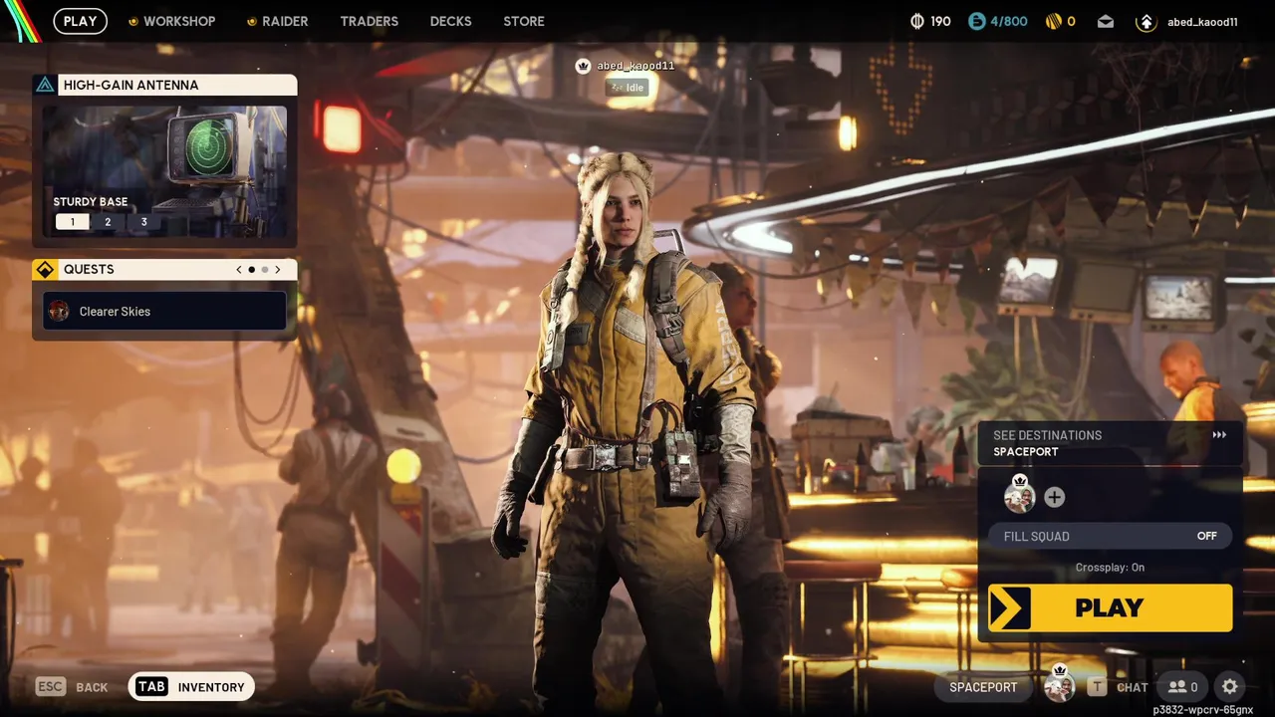The image size is (1275, 717).
Task: Click the player avatar in bottom bar
Action: coord(1059,685)
